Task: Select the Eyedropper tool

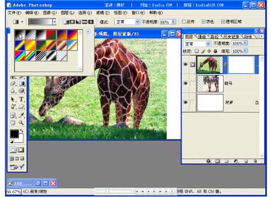Action: (21, 115)
